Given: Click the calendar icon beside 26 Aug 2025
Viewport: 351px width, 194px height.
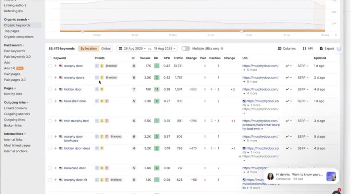Looking at the screenshot, I should coord(120,48).
